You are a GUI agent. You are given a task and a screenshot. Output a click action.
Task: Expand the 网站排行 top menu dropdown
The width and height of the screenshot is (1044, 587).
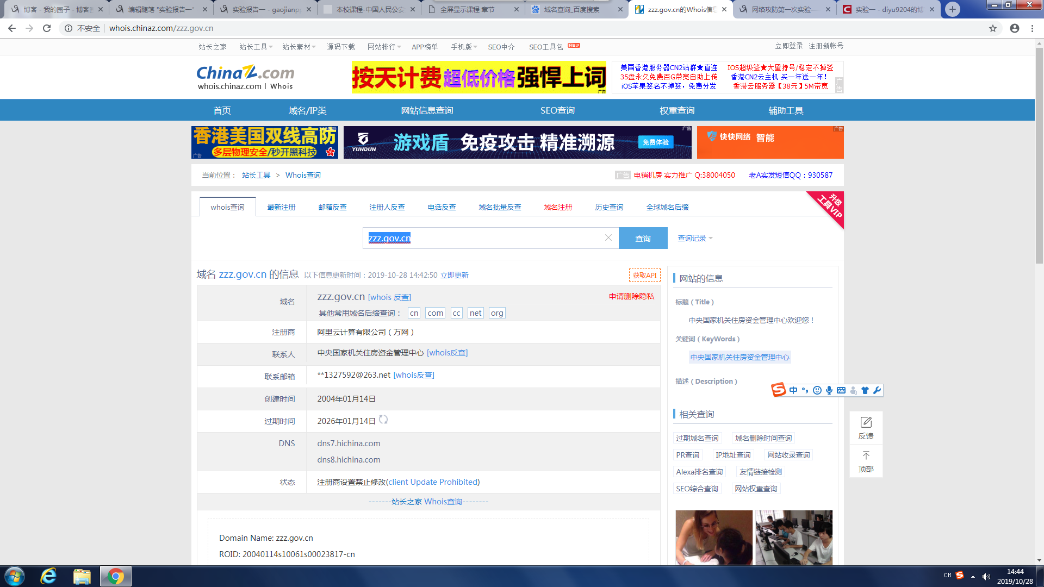(384, 47)
